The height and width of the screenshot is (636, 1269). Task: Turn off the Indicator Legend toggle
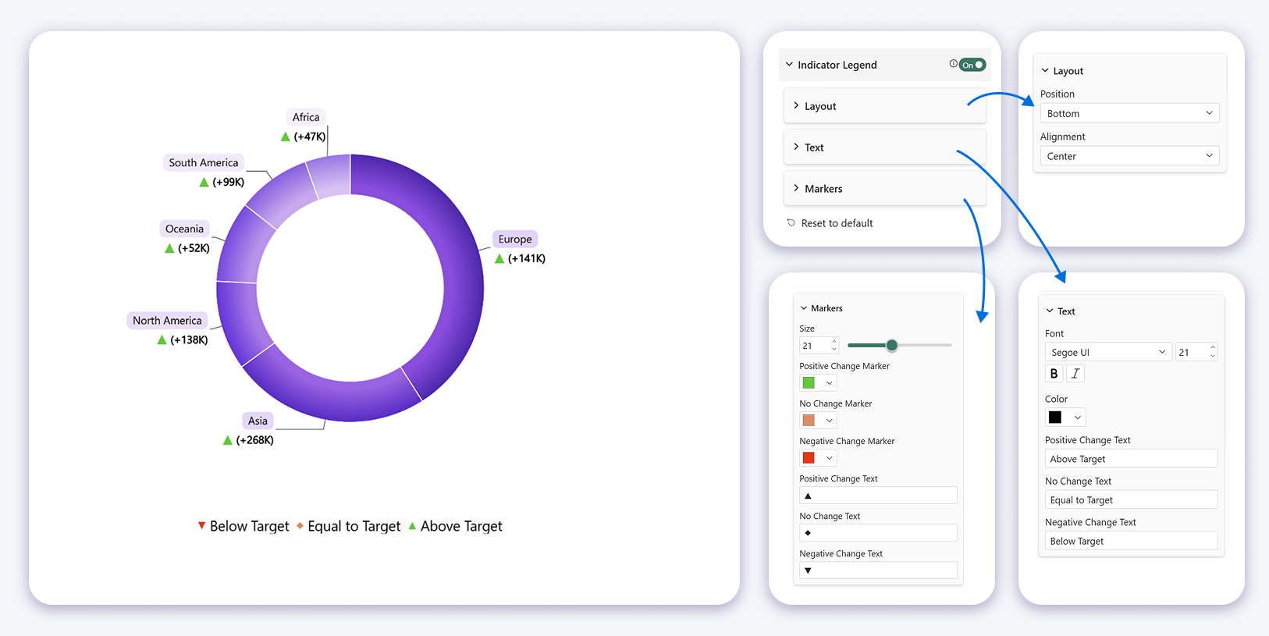[x=972, y=65]
